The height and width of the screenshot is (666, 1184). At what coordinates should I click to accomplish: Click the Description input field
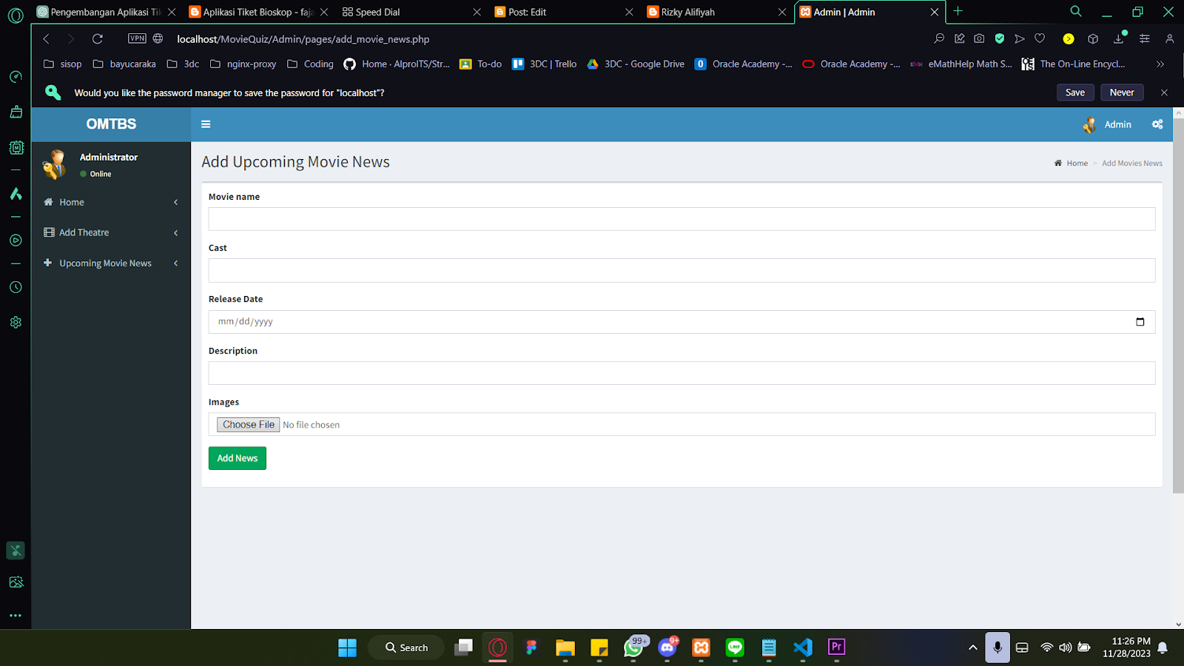(682, 373)
